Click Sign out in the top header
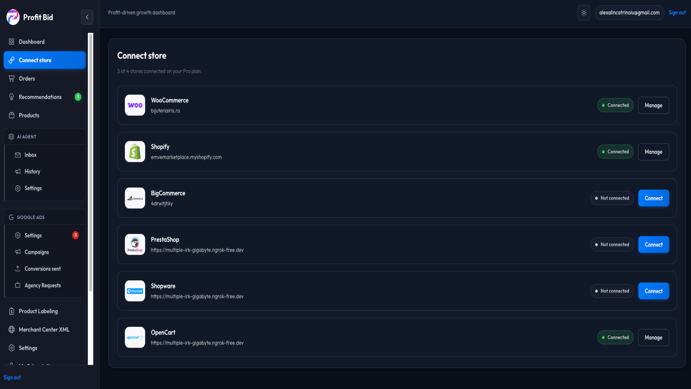The width and height of the screenshot is (691, 389). click(x=677, y=13)
